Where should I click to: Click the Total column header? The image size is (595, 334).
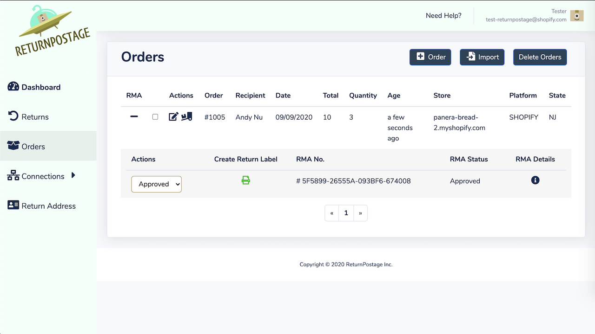pos(331,95)
